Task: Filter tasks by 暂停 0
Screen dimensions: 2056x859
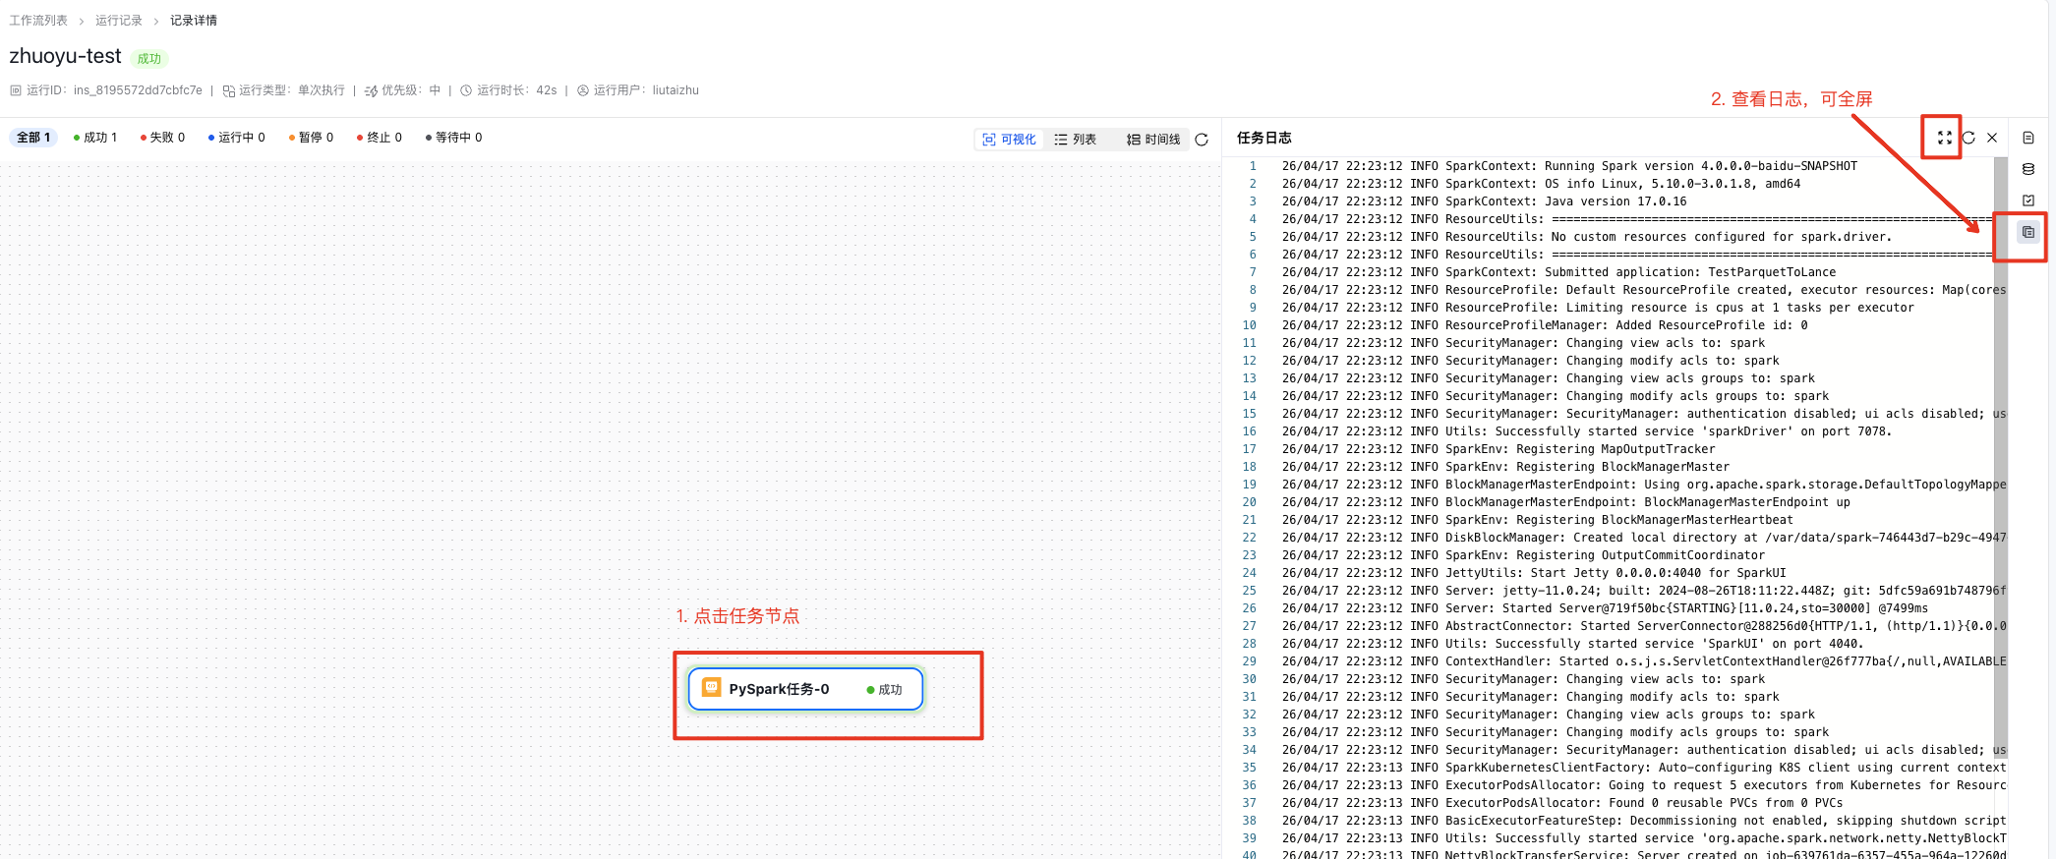Action: pos(311,138)
